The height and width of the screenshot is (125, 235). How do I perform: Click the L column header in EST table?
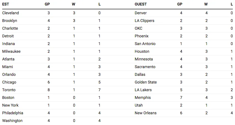click(x=99, y=4)
